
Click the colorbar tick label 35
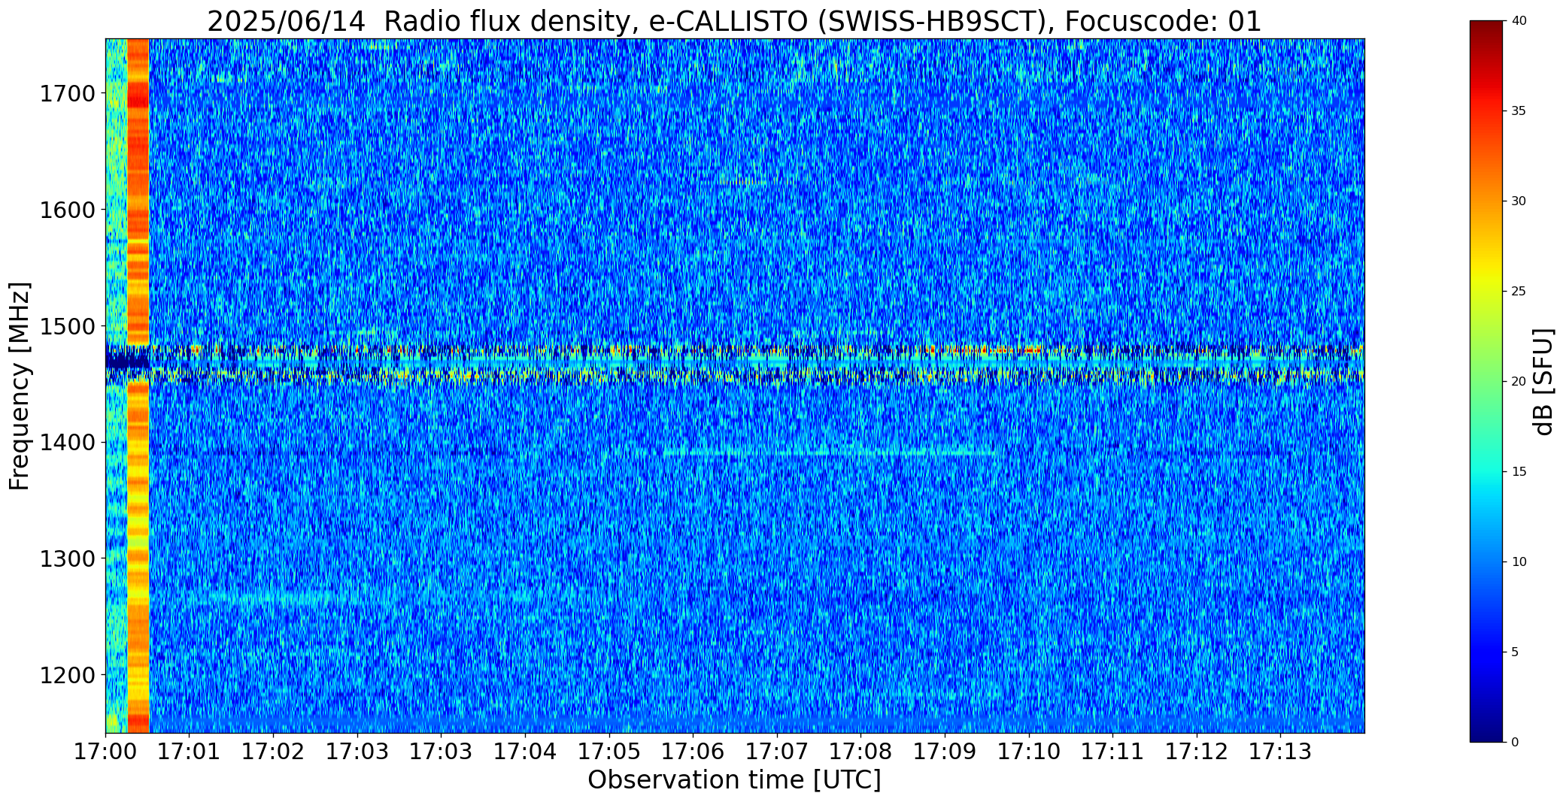[1519, 111]
